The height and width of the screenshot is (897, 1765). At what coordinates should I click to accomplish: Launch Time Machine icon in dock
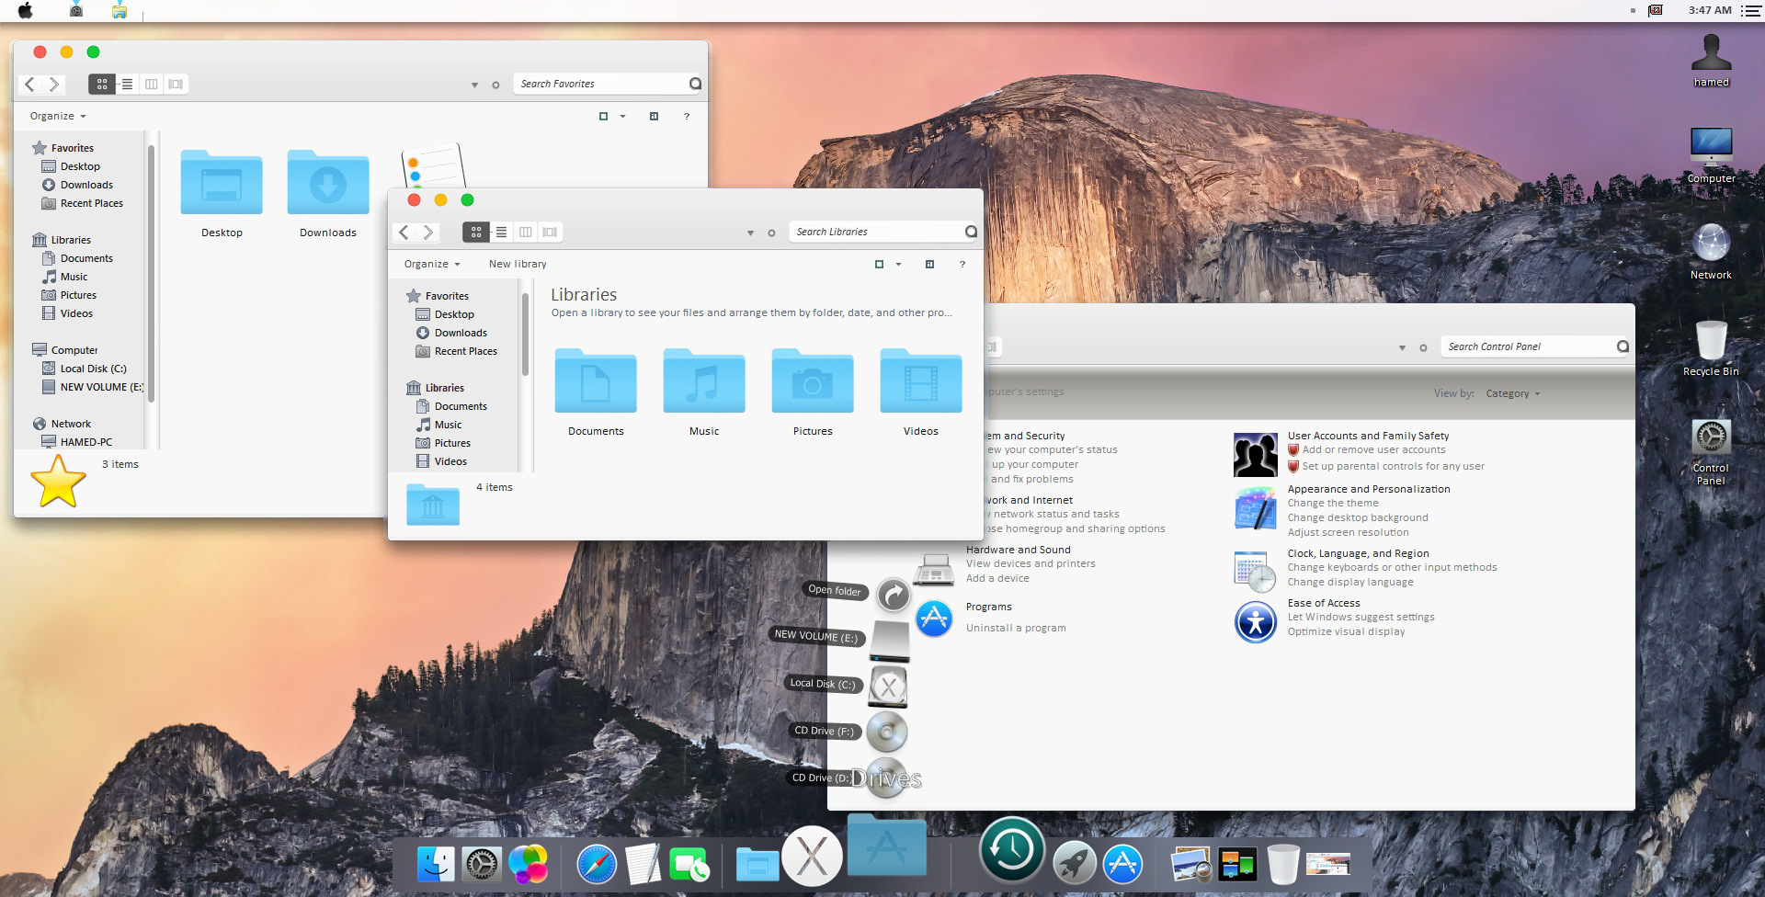[x=1012, y=850]
